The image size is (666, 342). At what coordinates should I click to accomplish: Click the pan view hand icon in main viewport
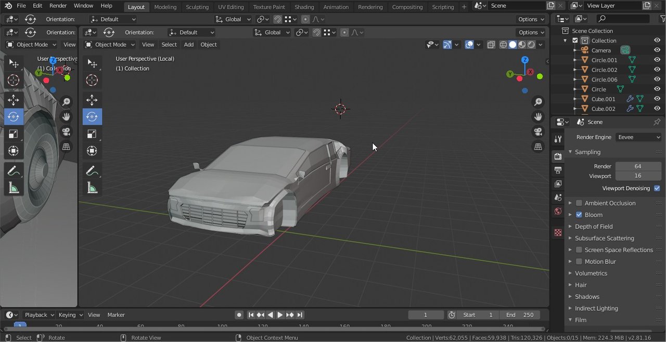pos(539,116)
